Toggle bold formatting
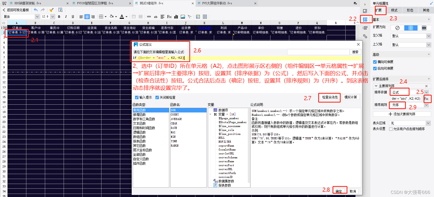Viewport: 434px width, 197px height. point(59,17)
